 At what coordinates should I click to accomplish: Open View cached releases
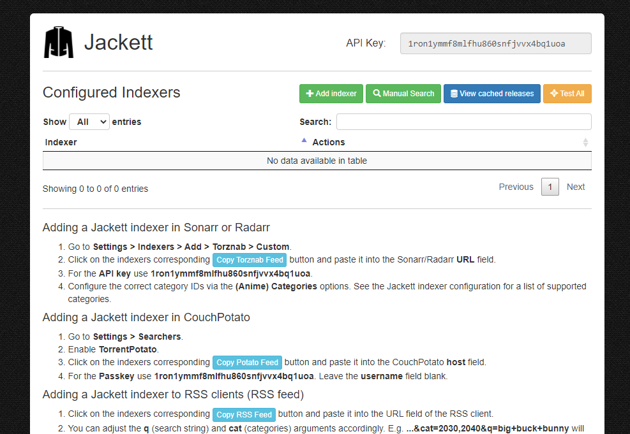491,93
